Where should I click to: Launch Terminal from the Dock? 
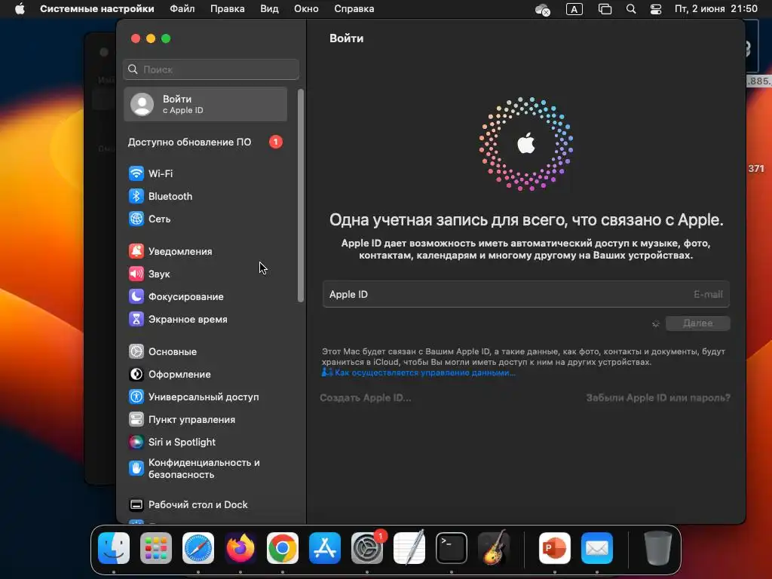coord(452,548)
